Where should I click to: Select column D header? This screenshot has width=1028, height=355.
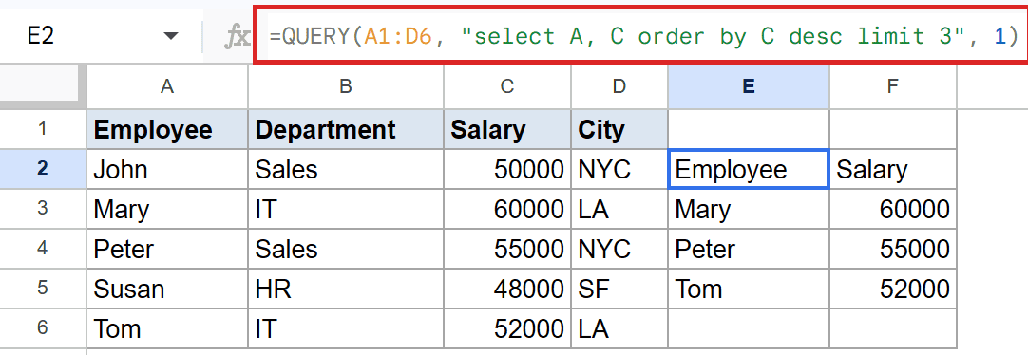[619, 86]
